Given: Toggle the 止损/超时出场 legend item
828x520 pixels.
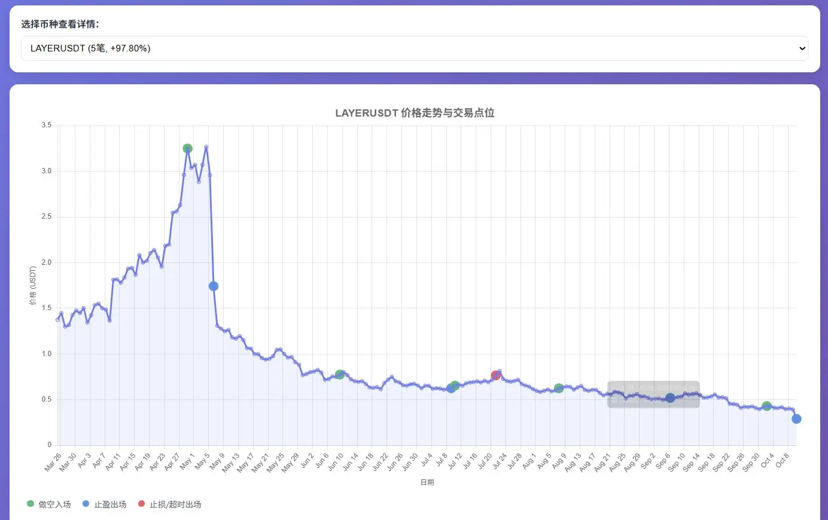Looking at the screenshot, I should pos(169,504).
